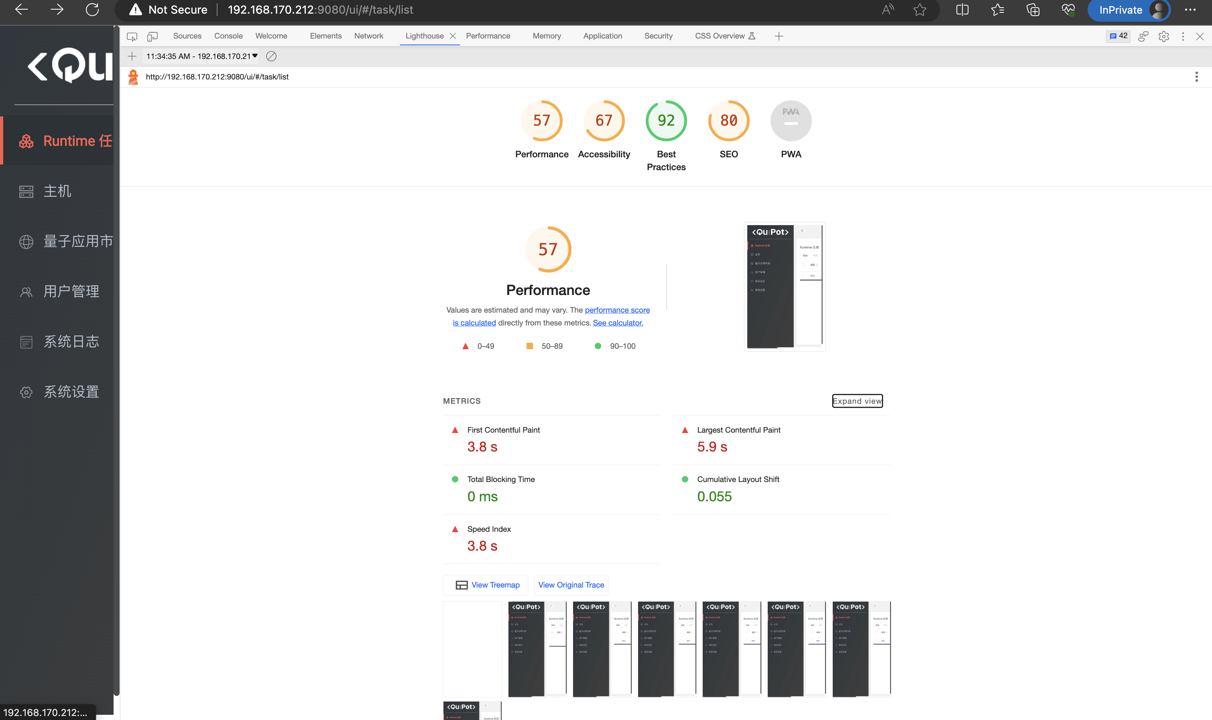Add page to favorites star icon
Viewport: 1212px width, 720px height.
tap(919, 10)
